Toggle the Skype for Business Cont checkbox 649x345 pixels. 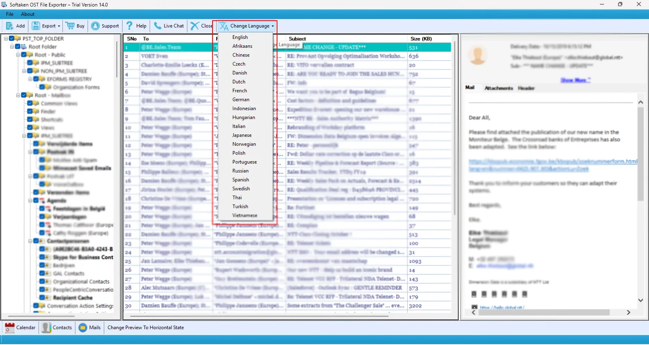[42, 257]
